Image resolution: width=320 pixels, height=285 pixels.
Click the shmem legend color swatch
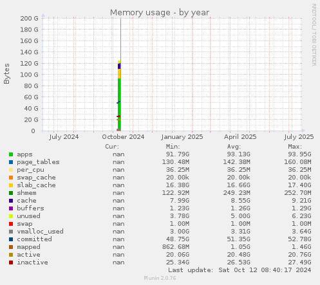point(11,193)
